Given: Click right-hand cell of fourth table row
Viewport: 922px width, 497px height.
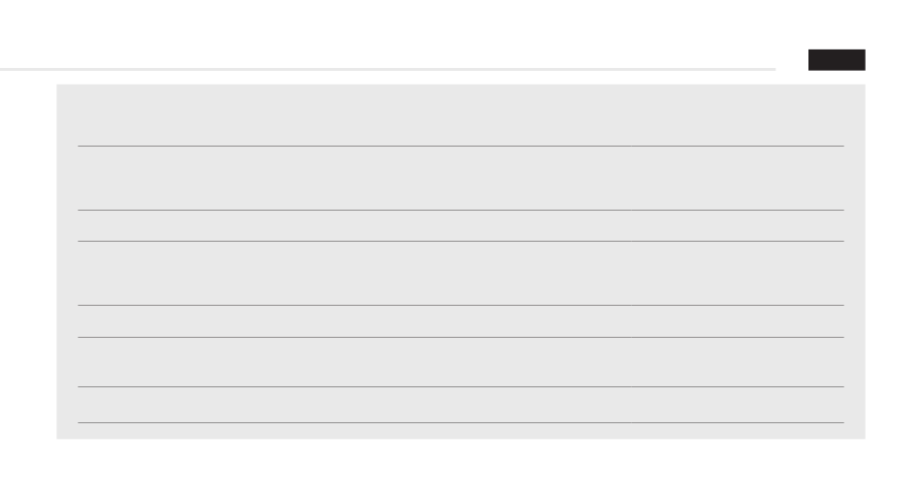Looking at the screenshot, I should pyautogui.click(x=738, y=274).
